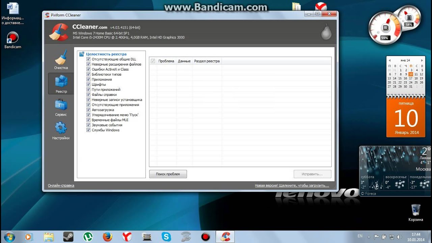Sort results by Данные column
Viewport: 432px width, 243px height.
click(x=184, y=61)
